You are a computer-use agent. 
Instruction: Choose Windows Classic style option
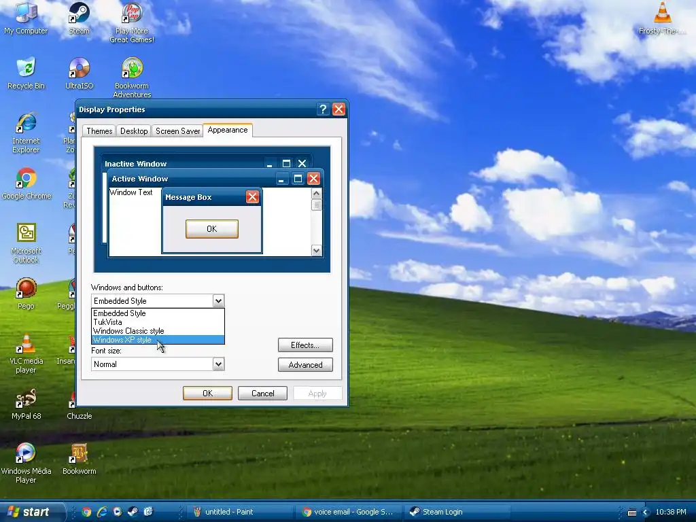[x=158, y=331]
